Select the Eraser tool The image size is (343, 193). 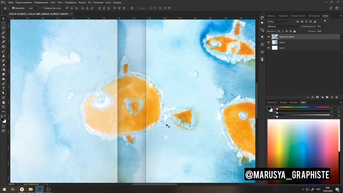click(x=3, y=65)
